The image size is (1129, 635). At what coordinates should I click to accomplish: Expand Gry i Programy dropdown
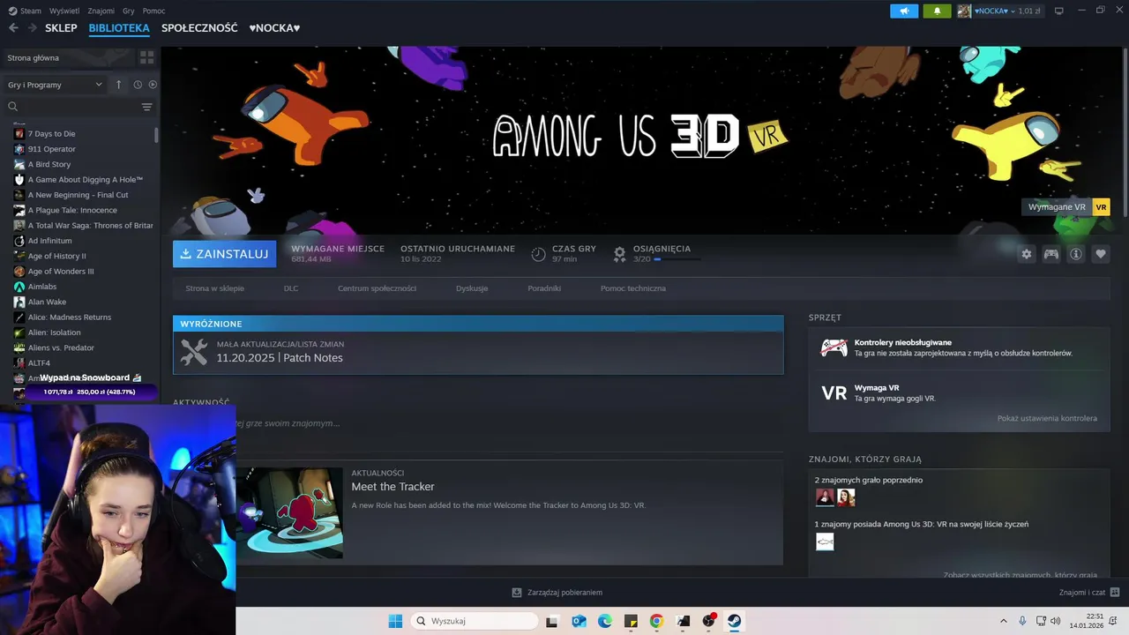56,85
